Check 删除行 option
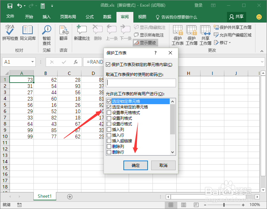Image resolution: width=267 pixels, height=209 pixels. 109,152
